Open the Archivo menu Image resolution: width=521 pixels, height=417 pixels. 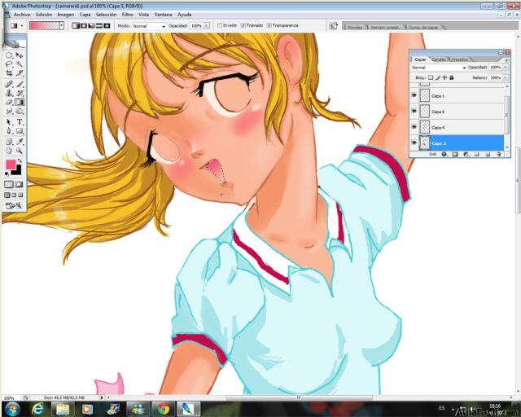(22, 15)
